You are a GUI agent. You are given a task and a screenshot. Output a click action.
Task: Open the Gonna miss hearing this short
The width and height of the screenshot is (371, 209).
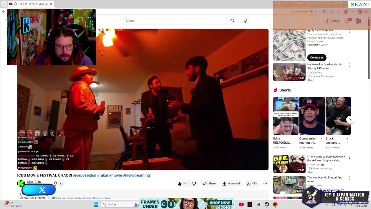click(x=312, y=116)
